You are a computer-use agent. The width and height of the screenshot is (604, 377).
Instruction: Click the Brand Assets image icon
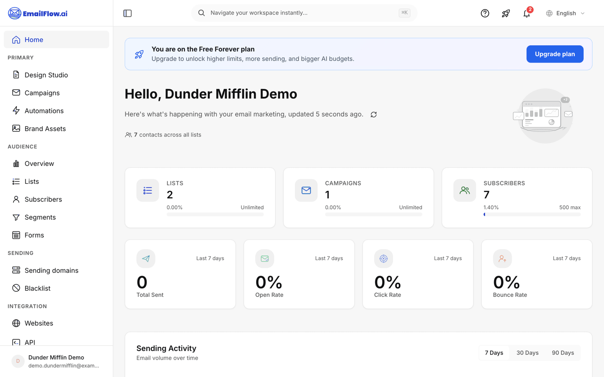tap(16, 129)
